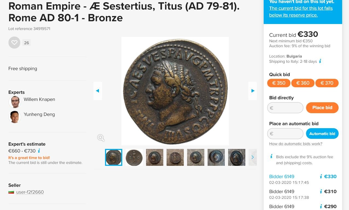Open How do automatic bids work link
The image size is (349, 210).
click(296, 144)
